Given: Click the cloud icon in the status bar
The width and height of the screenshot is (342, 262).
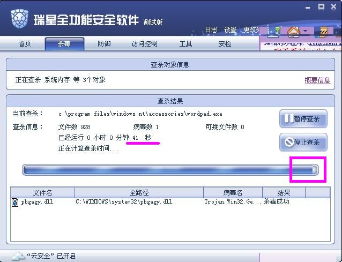Looking at the screenshot, I should pyautogui.click(x=18, y=256).
